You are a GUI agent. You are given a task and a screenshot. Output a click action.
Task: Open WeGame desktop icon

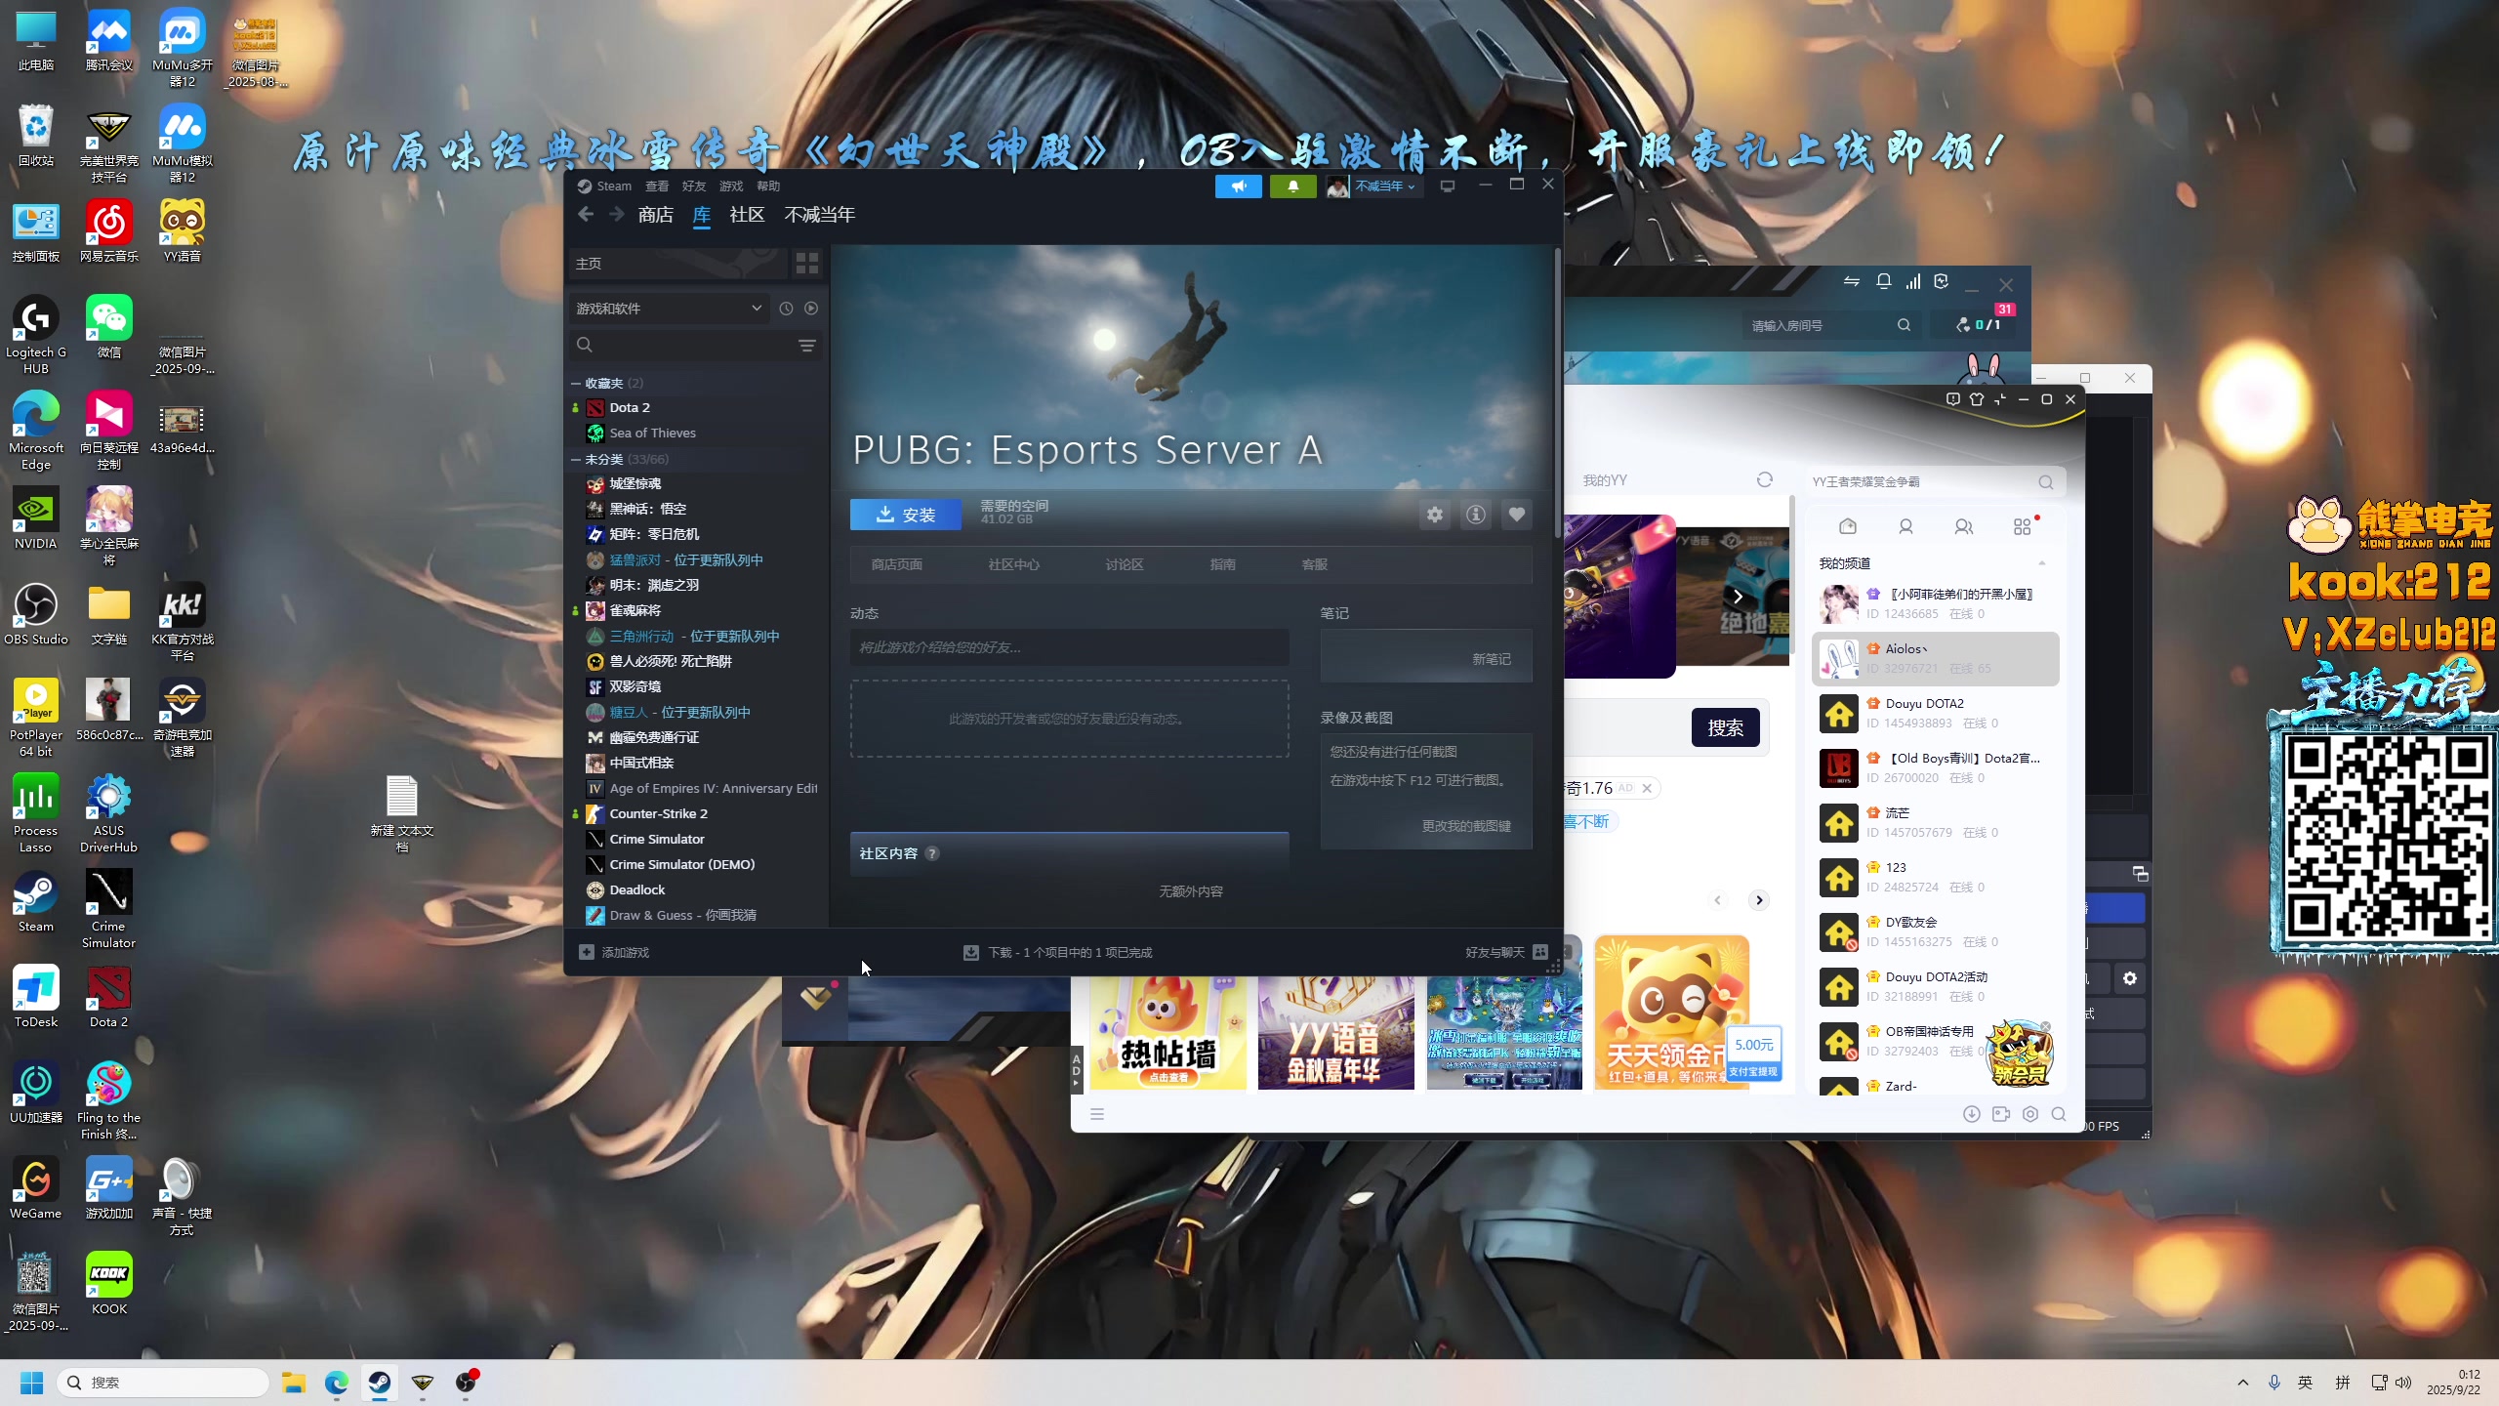pyautogui.click(x=36, y=1188)
